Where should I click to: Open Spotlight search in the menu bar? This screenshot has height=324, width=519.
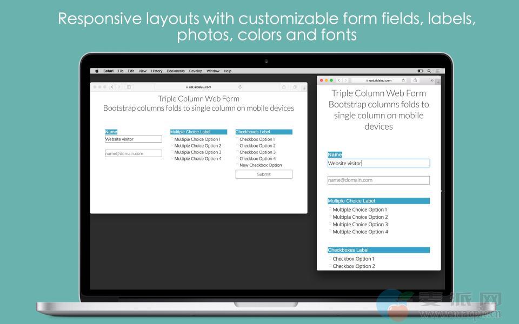coord(429,71)
